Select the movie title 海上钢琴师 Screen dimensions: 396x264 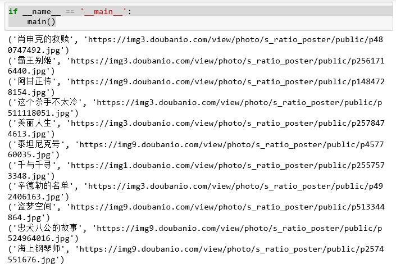pos(39,249)
